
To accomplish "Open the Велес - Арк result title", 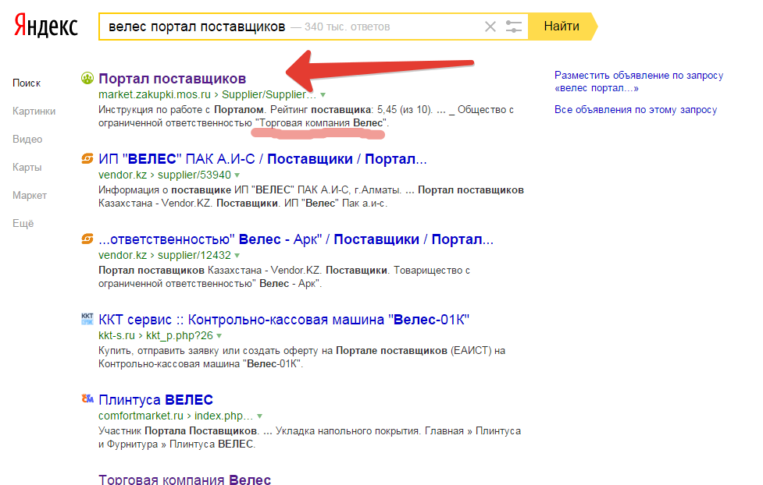I will tap(296, 239).
